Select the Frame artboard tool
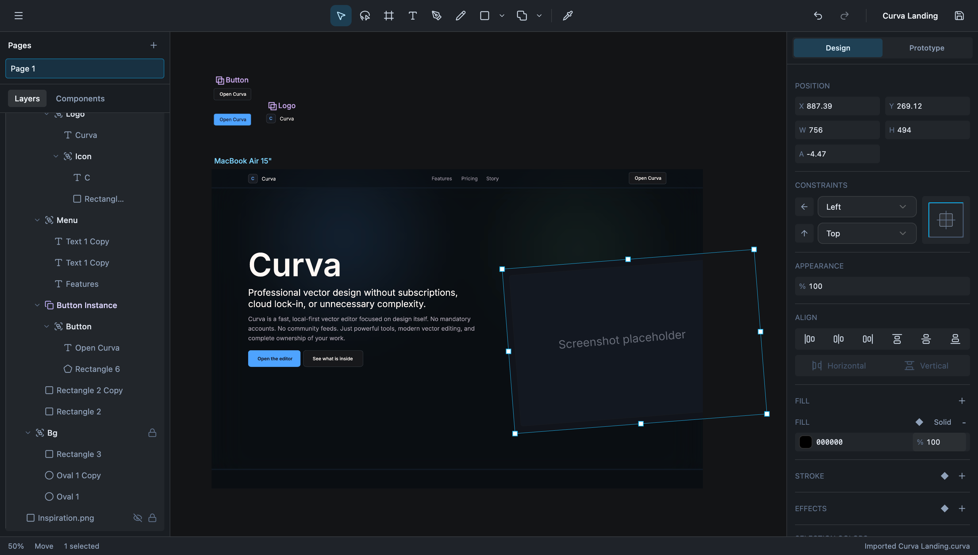Viewport: 978px width, 555px height. point(389,16)
